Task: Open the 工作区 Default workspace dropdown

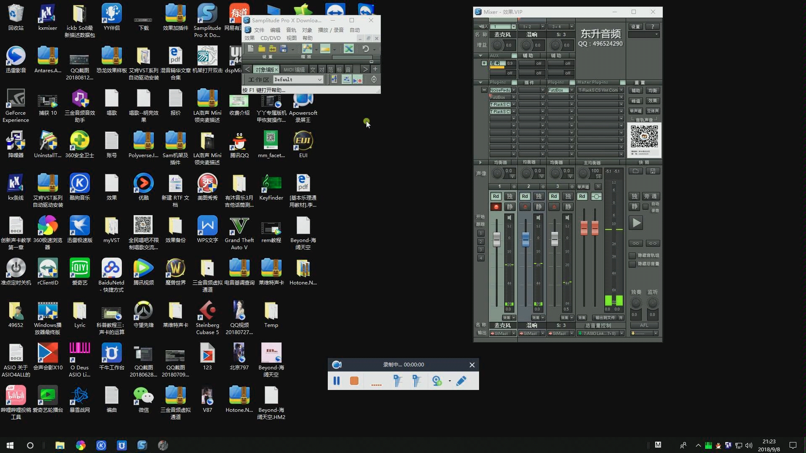Action: (x=298, y=79)
